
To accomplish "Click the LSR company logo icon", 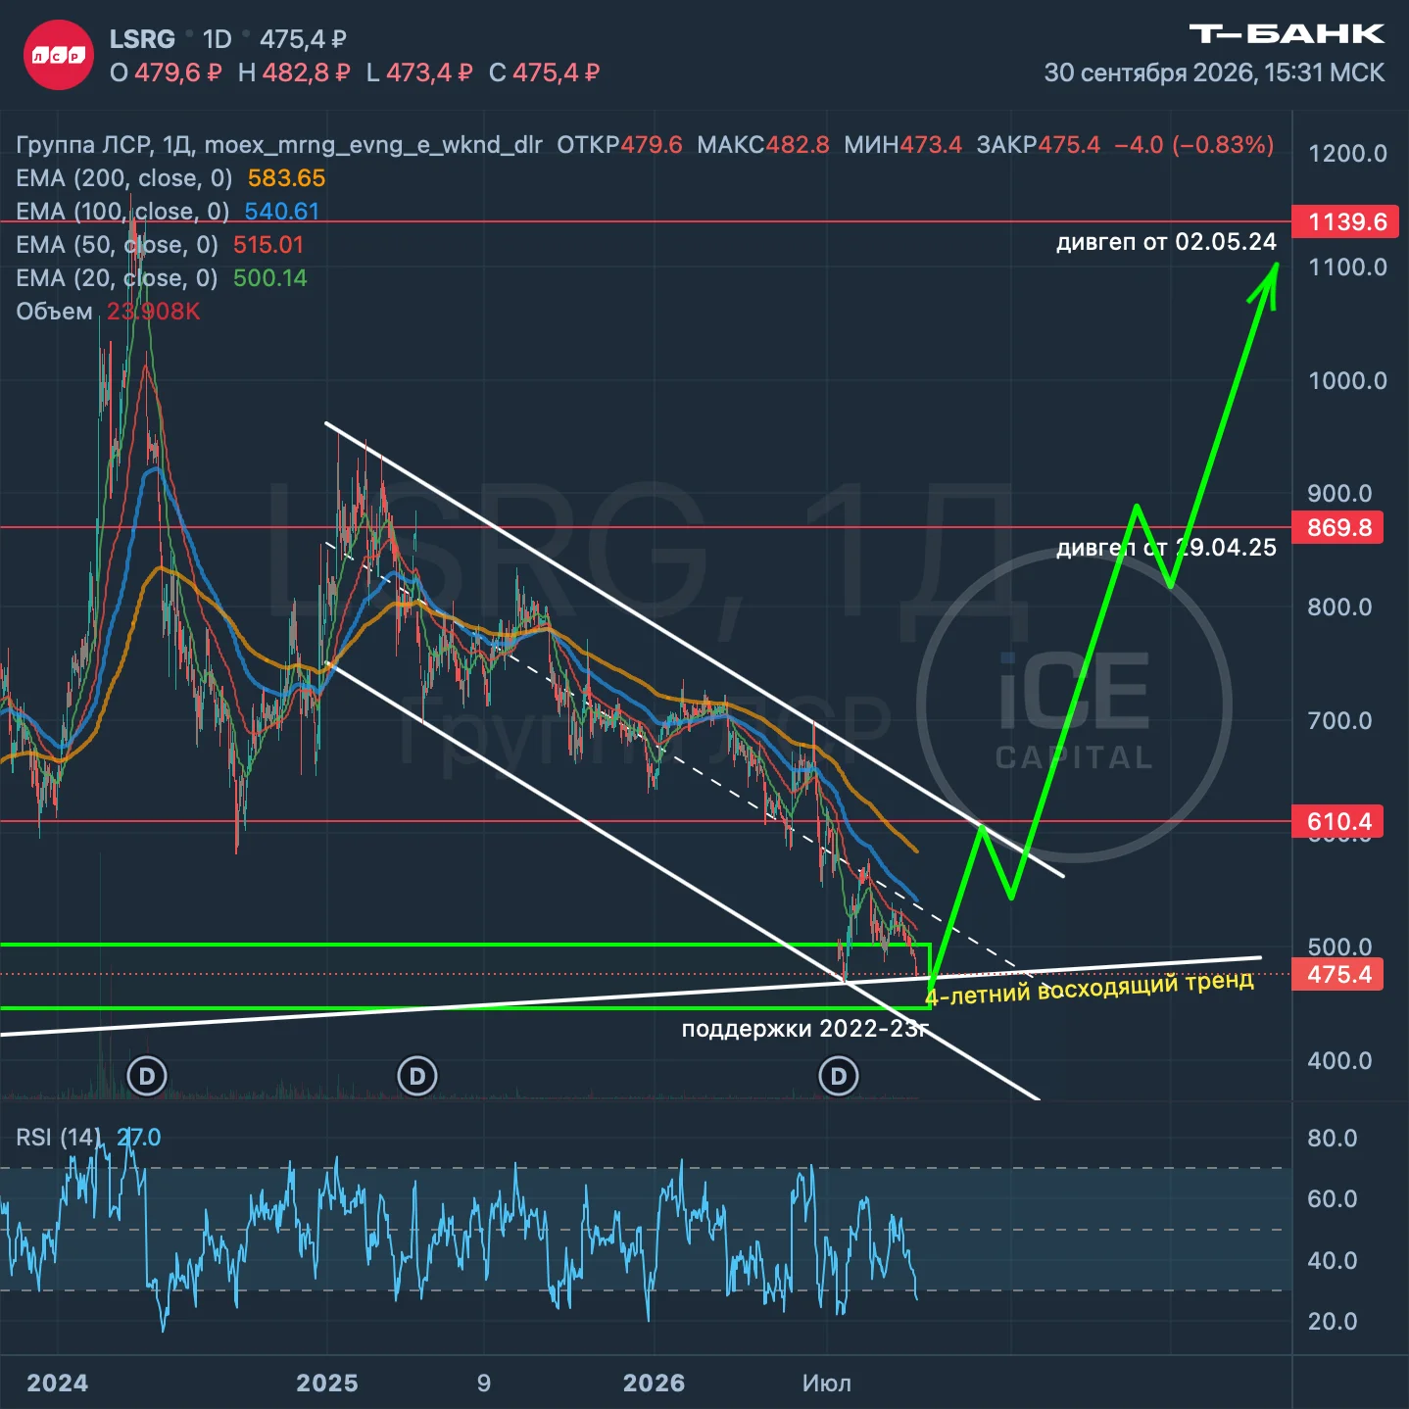I will point(58,56).
